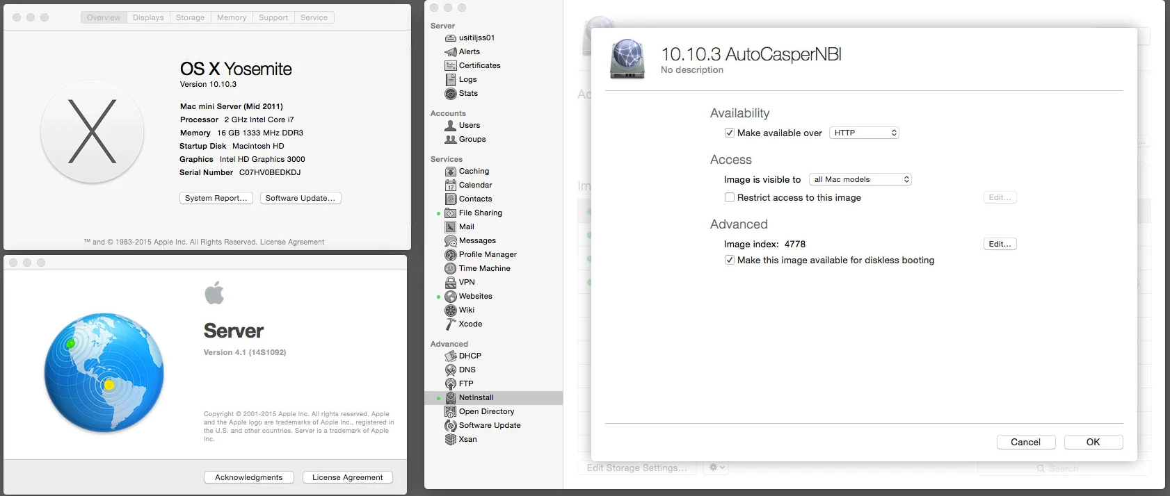The image size is (1170, 496).
Task: Open the Profile Manager icon
Action: click(451, 254)
